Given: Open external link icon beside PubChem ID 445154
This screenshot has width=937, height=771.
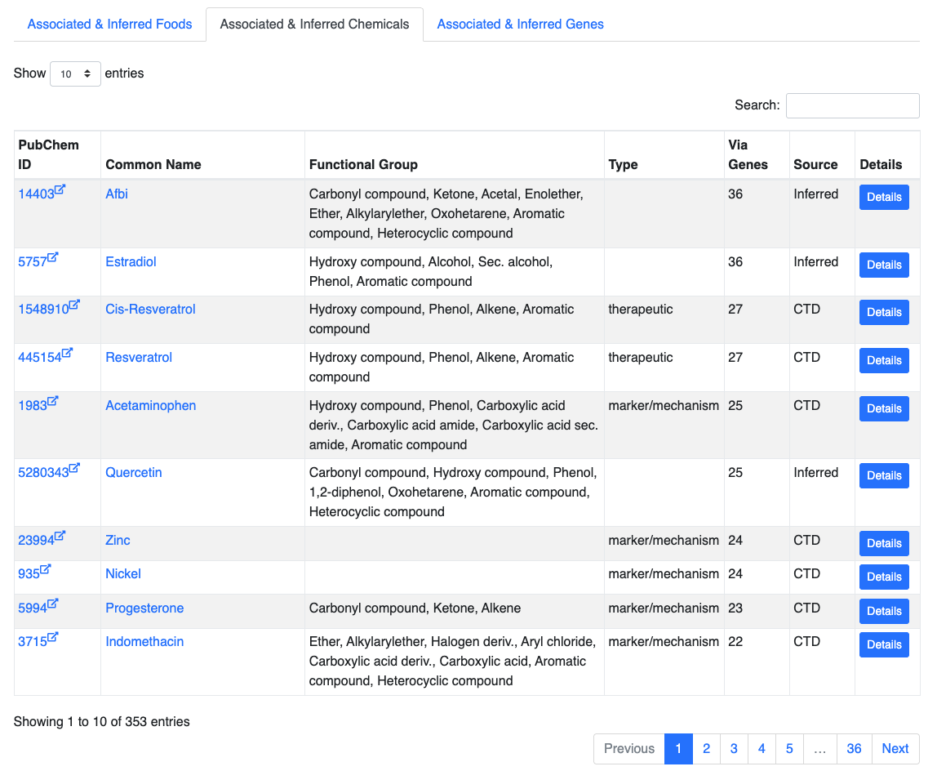Looking at the screenshot, I should [67, 354].
